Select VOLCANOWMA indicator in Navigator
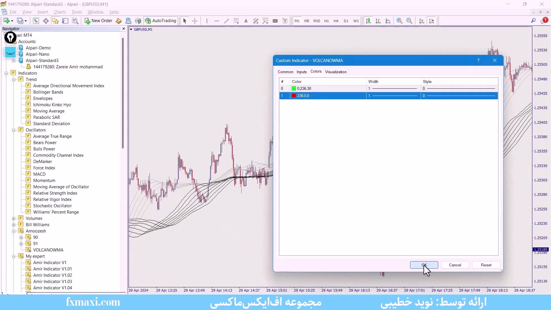The image size is (551, 310). [x=48, y=250]
